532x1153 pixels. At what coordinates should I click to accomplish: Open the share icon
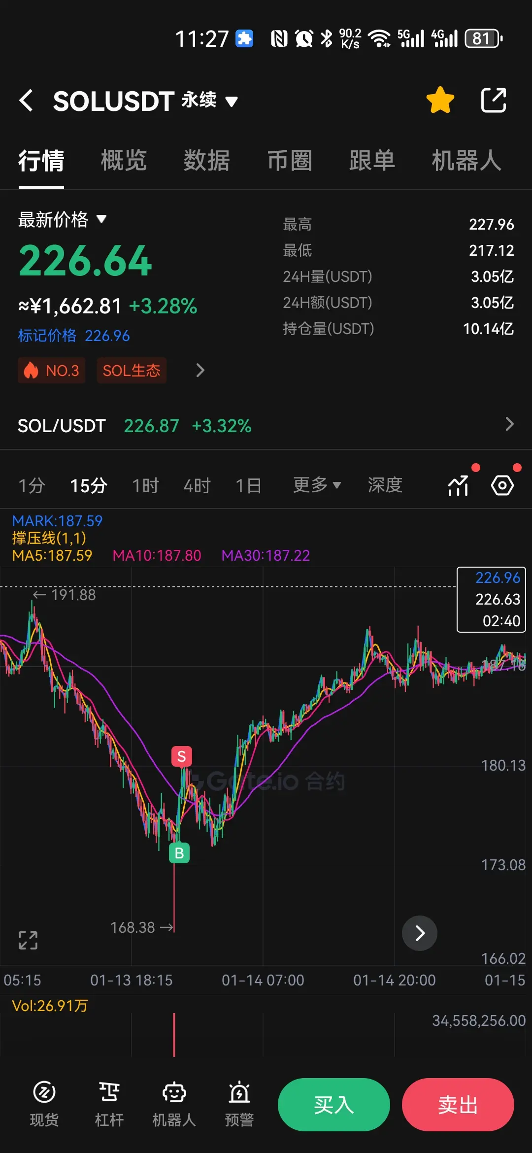(494, 100)
